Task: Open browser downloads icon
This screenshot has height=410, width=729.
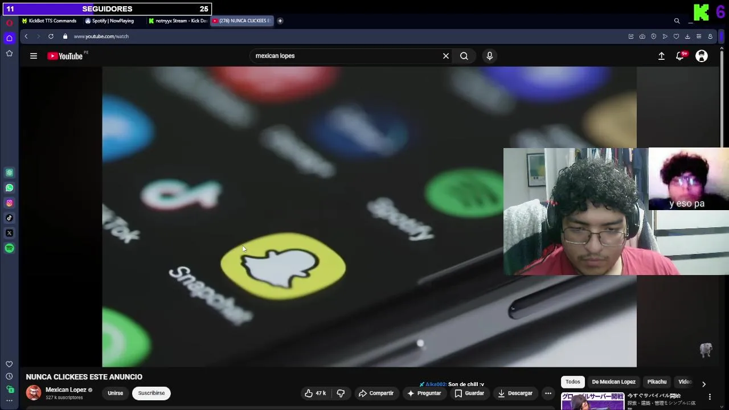Action: (687, 36)
